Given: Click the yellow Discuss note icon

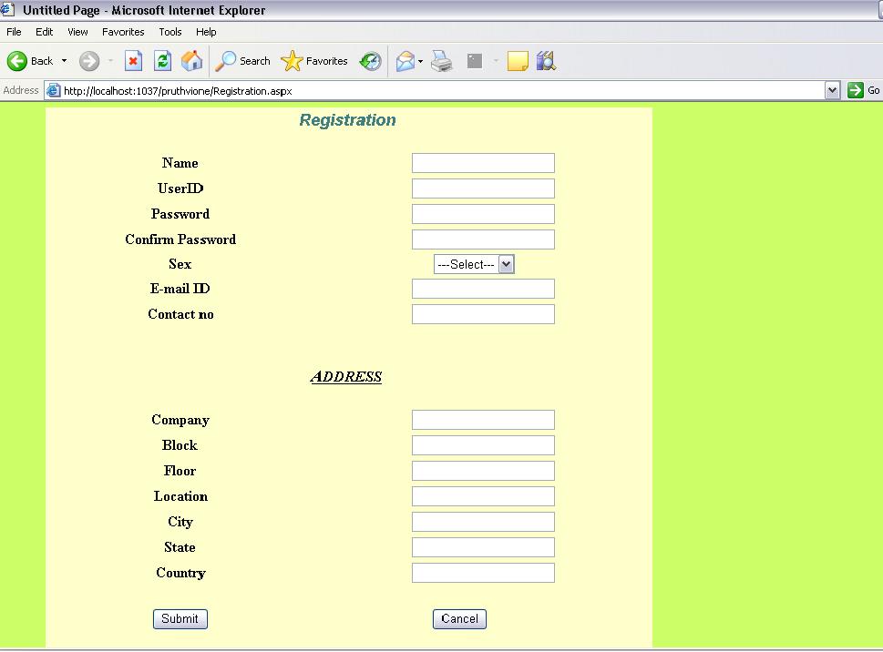Looking at the screenshot, I should click(x=518, y=61).
